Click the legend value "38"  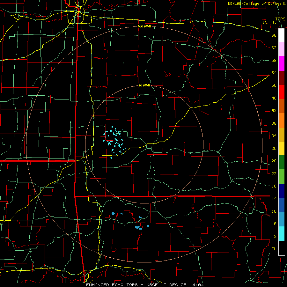point(274,123)
